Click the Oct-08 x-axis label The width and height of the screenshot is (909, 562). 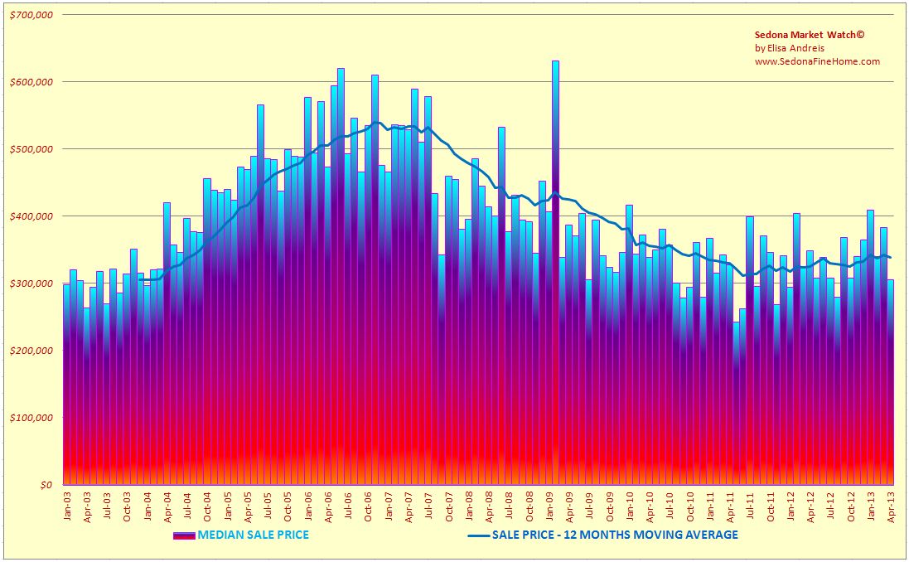pyautogui.click(x=529, y=507)
